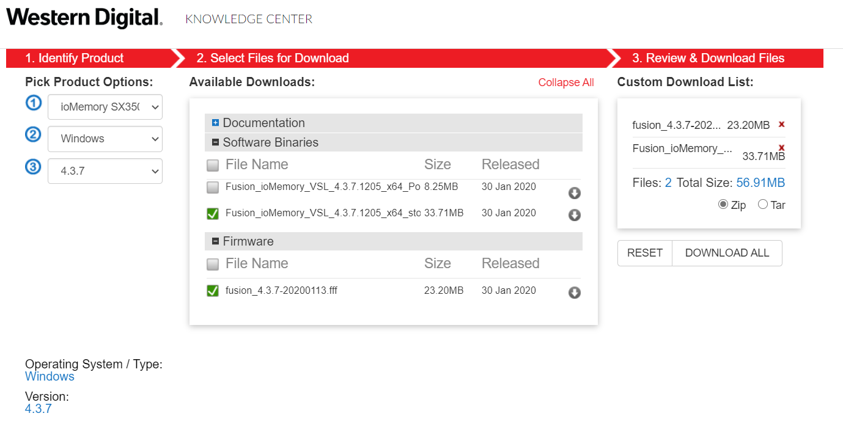
Task: Remove fusion_4.3.7 firmware from download list
Action: [781, 125]
